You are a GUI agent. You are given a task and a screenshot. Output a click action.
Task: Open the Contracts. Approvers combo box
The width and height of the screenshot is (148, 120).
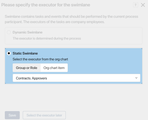click(76, 78)
